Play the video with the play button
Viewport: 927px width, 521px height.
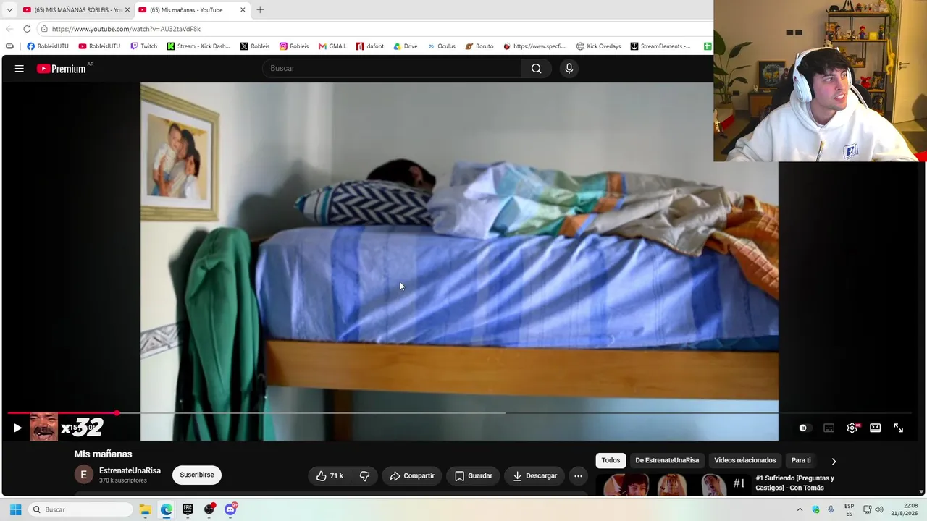17,428
